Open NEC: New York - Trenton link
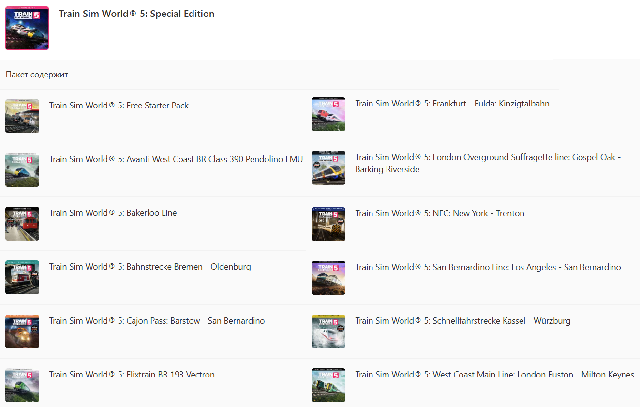640x407 pixels. 440,213
